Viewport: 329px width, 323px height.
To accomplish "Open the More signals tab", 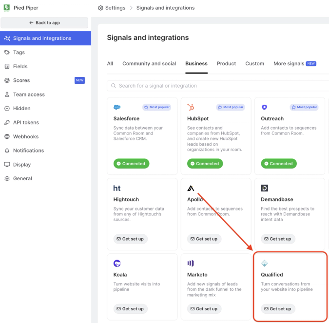I will coord(295,63).
